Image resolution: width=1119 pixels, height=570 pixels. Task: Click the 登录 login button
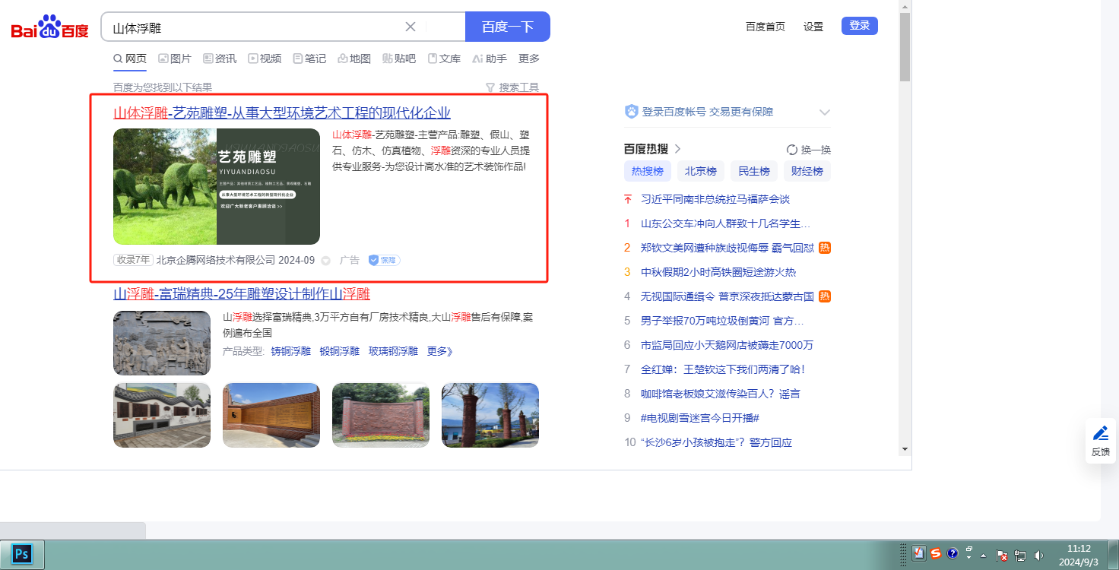point(859,26)
